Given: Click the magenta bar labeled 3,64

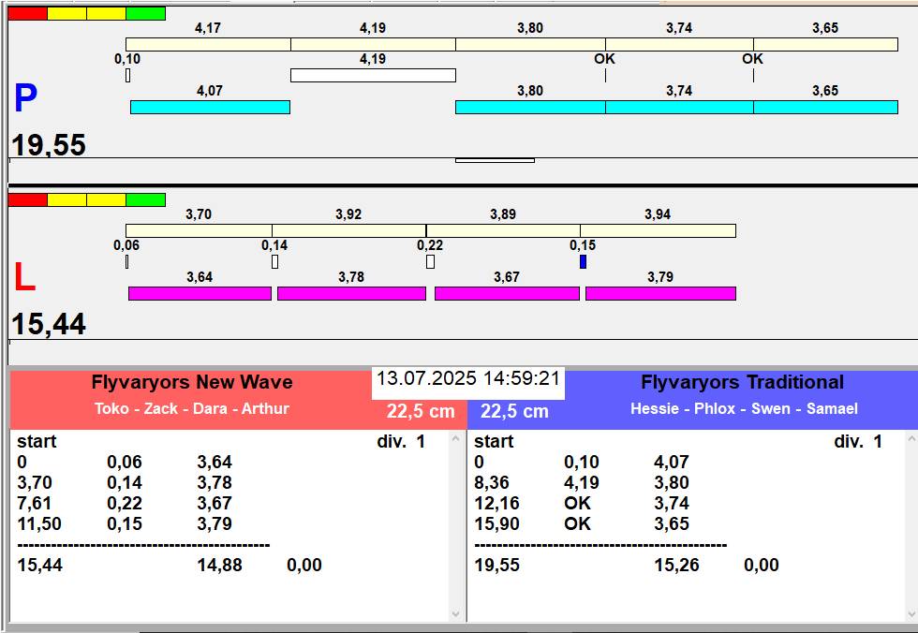Looking at the screenshot, I should pyautogui.click(x=200, y=294).
